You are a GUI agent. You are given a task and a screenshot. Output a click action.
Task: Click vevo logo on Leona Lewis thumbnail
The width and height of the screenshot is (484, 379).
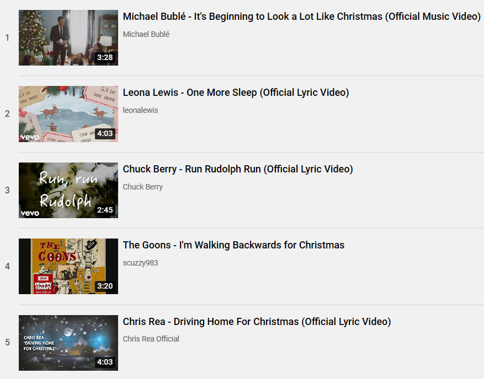click(30, 137)
